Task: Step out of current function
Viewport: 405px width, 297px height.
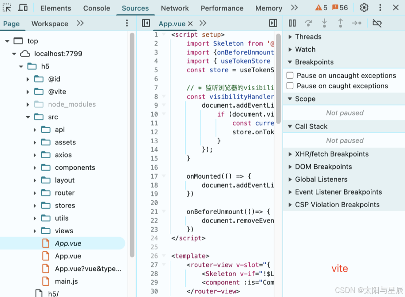Action: tap(340, 23)
